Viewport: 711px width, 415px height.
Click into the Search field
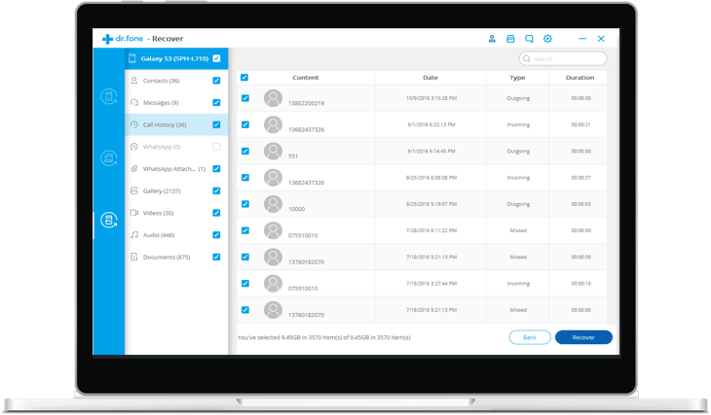(563, 59)
